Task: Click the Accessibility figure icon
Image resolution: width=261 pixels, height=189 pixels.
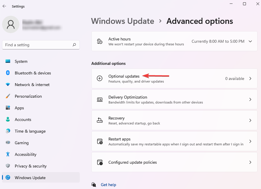Action: tap(8, 154)
